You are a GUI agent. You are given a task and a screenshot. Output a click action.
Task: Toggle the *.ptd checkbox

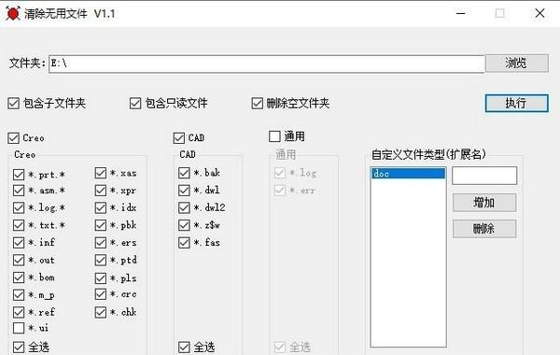101,260
